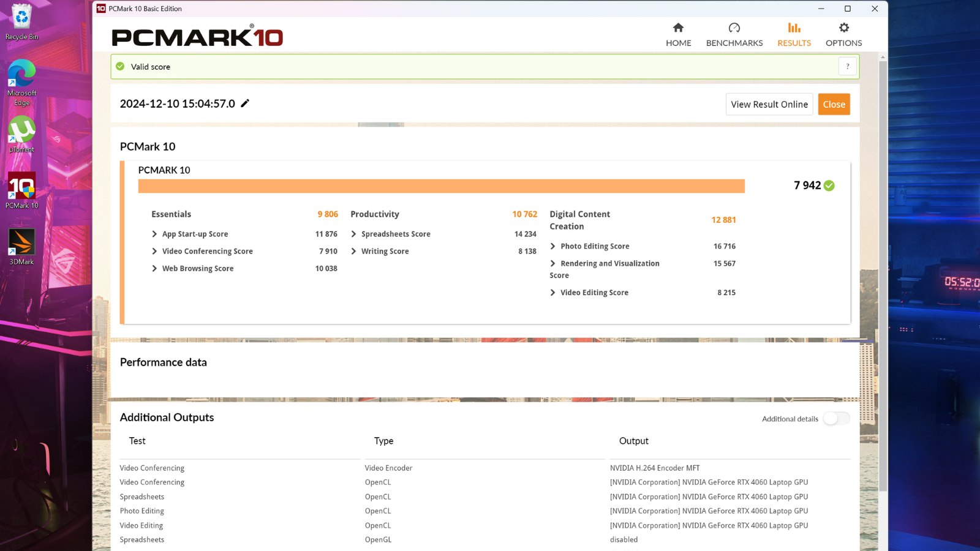Open the Benchmarks gauge icon
980x551 pixels.
(x=734, y=28)
